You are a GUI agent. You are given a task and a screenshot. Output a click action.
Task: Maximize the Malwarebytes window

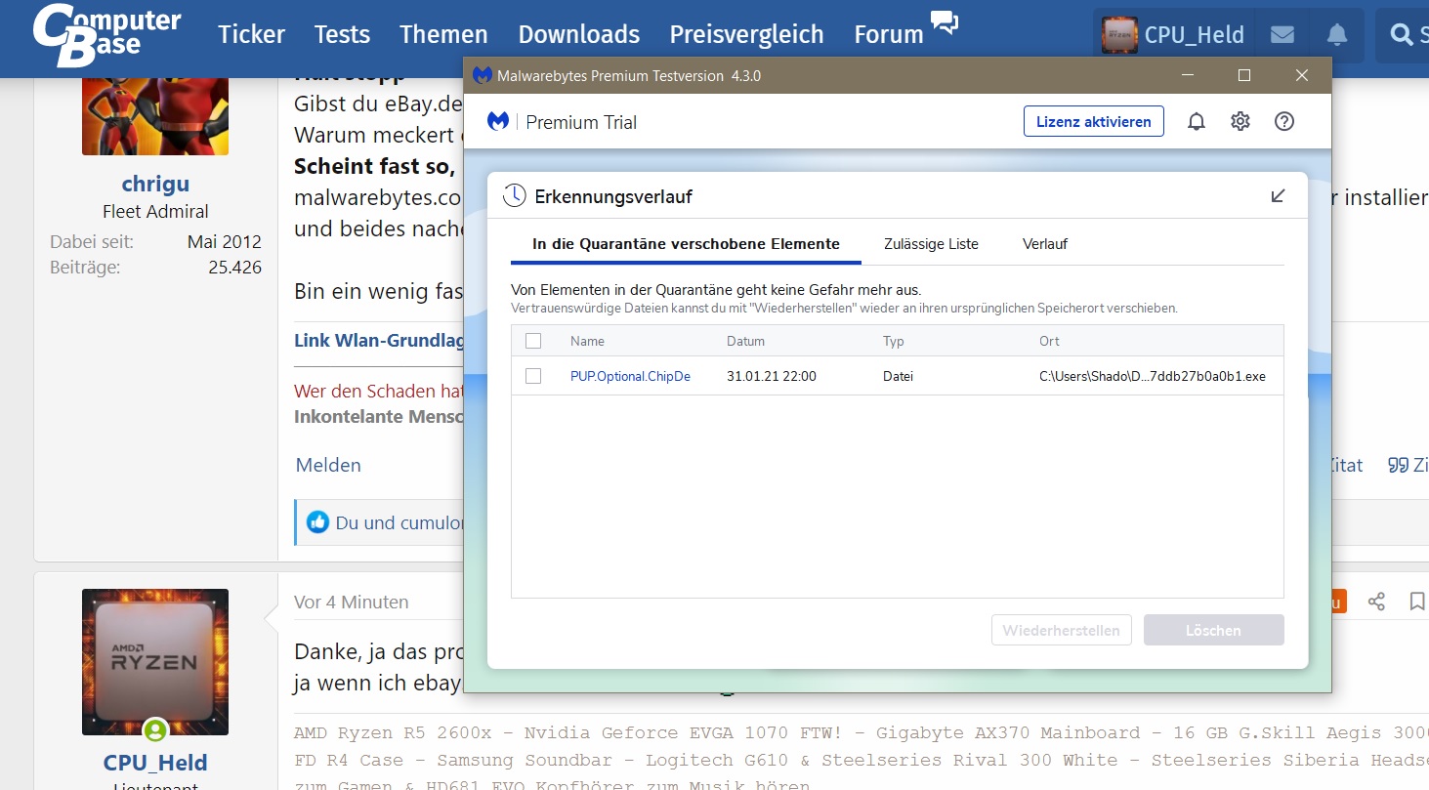pos(1244,75)
